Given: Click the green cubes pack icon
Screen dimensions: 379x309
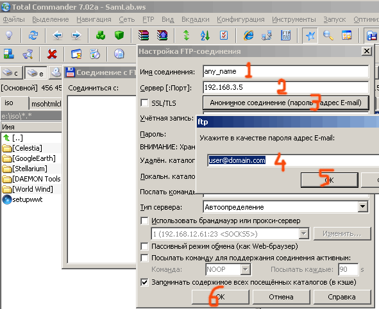Looking at the screenshot, I should (x=101, y=35).
